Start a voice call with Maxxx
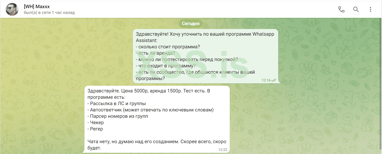The height and width of the screenshot is (154, 382). tap(341, 9)
